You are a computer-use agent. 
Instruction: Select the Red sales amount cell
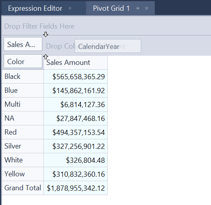click(x=75, y=132)
